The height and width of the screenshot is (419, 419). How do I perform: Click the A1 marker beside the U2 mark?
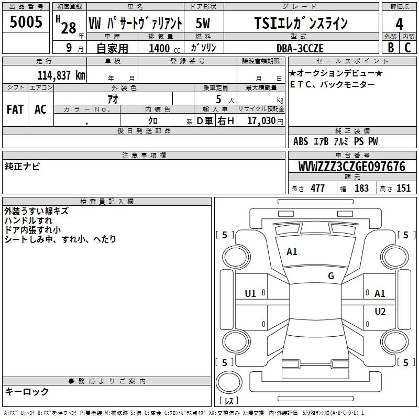(x=380, y=294)
